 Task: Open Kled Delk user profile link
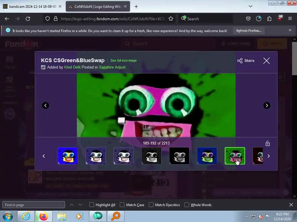pyautogui.click(x=72, y=67)
